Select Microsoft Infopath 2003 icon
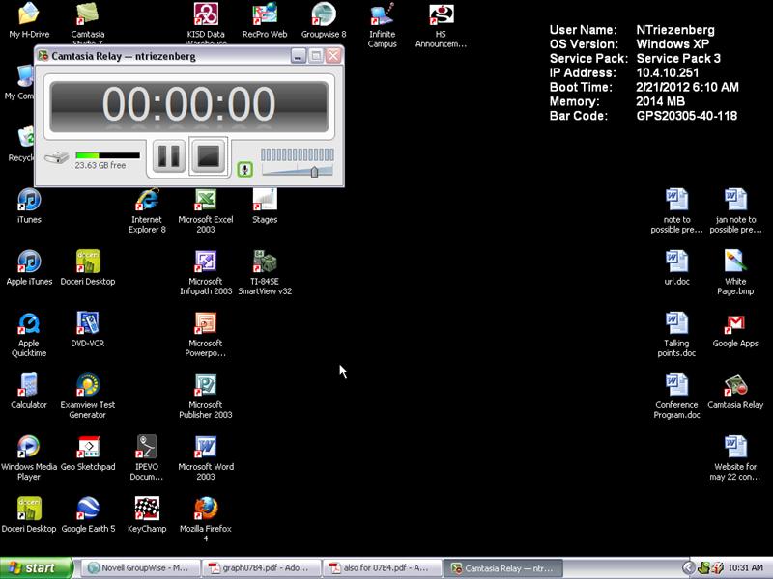Viewport: 773px width, 579px height. (x=206, y=273)
